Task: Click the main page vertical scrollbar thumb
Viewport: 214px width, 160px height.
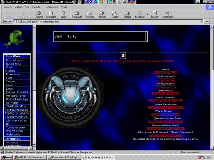Action: (212, 49)
